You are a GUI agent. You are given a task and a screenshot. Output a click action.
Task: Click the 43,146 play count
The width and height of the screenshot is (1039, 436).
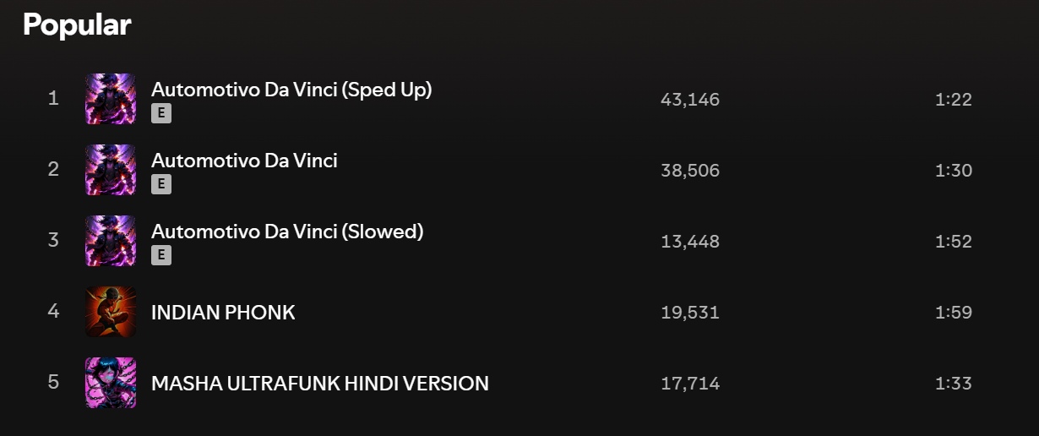(690, 100)
